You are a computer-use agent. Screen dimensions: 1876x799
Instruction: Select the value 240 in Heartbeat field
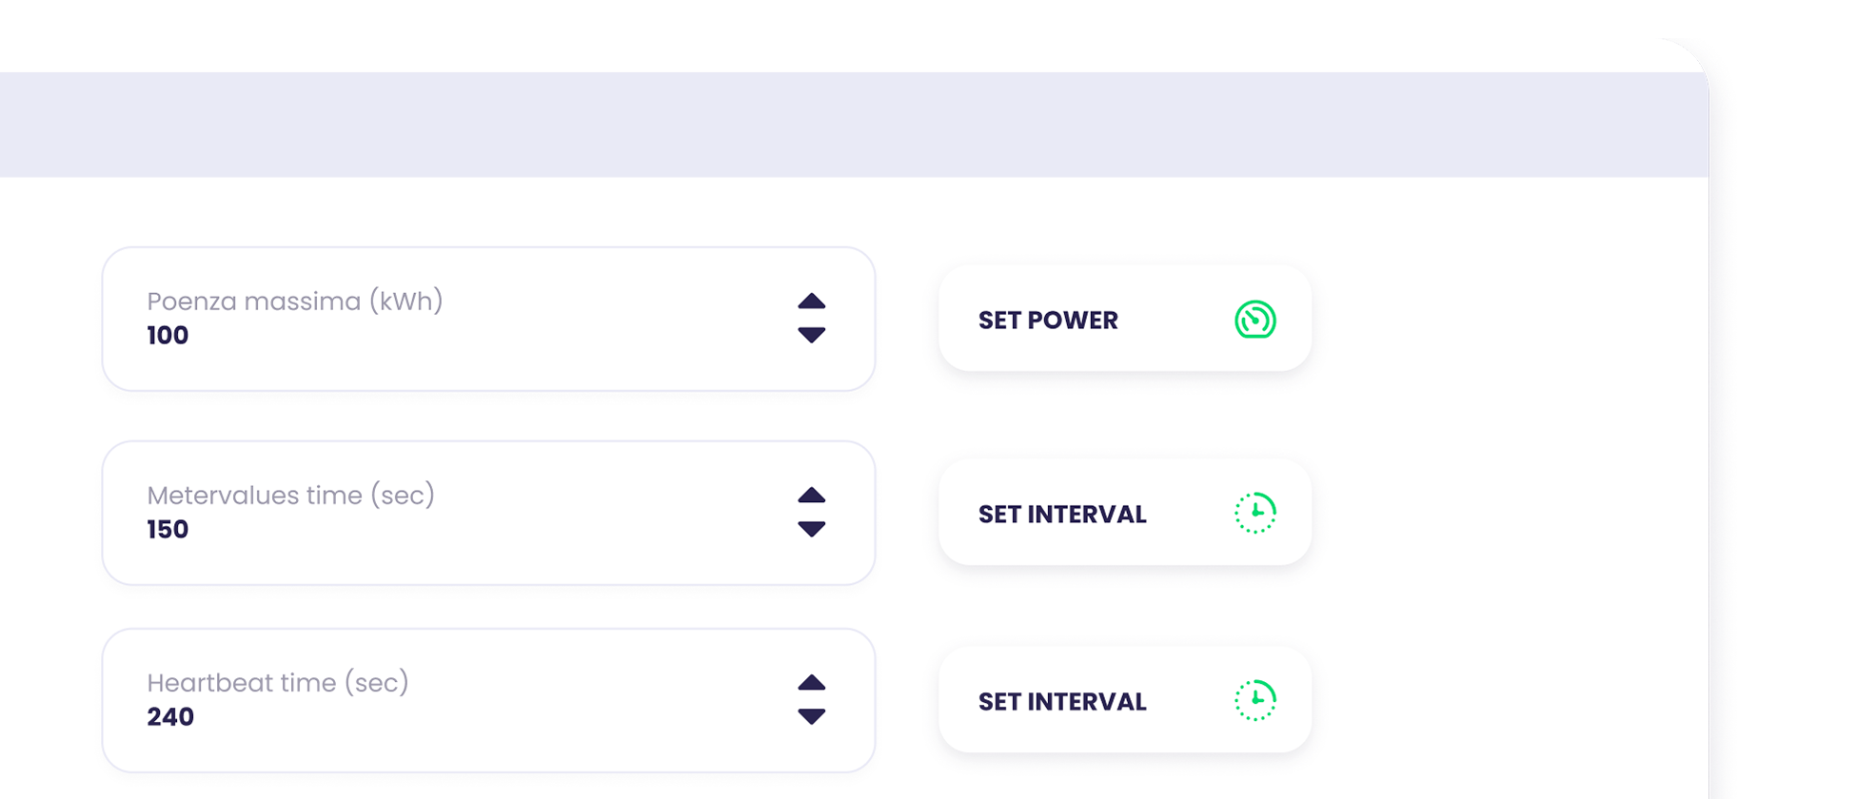pos(170,717)
